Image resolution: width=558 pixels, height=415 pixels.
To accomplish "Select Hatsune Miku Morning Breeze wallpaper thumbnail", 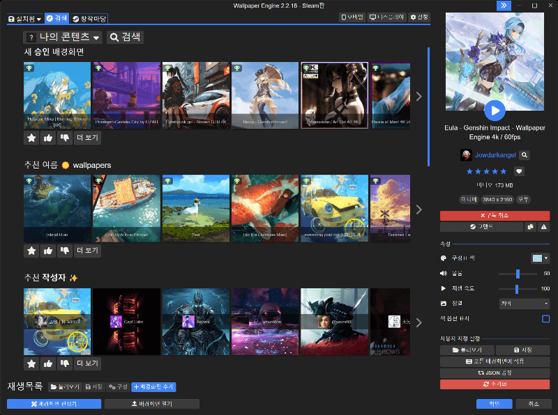I will [x=57, y=95].
